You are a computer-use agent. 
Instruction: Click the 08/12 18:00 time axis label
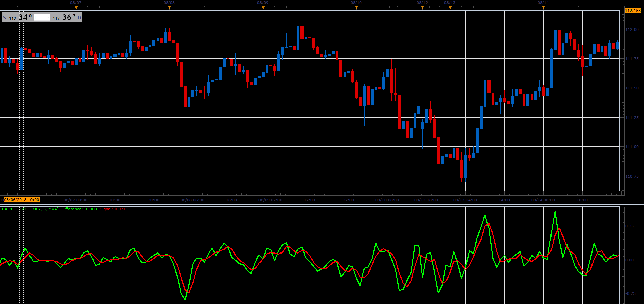(x=426, y=200)
